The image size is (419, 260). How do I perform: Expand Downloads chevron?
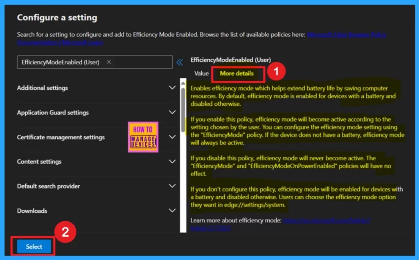click(x=172, y=210)
